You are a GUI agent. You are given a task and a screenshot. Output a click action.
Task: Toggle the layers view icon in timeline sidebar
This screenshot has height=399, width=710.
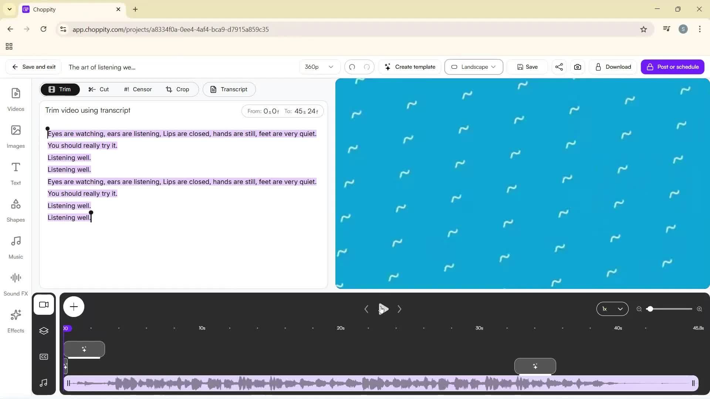pos(44,331)
